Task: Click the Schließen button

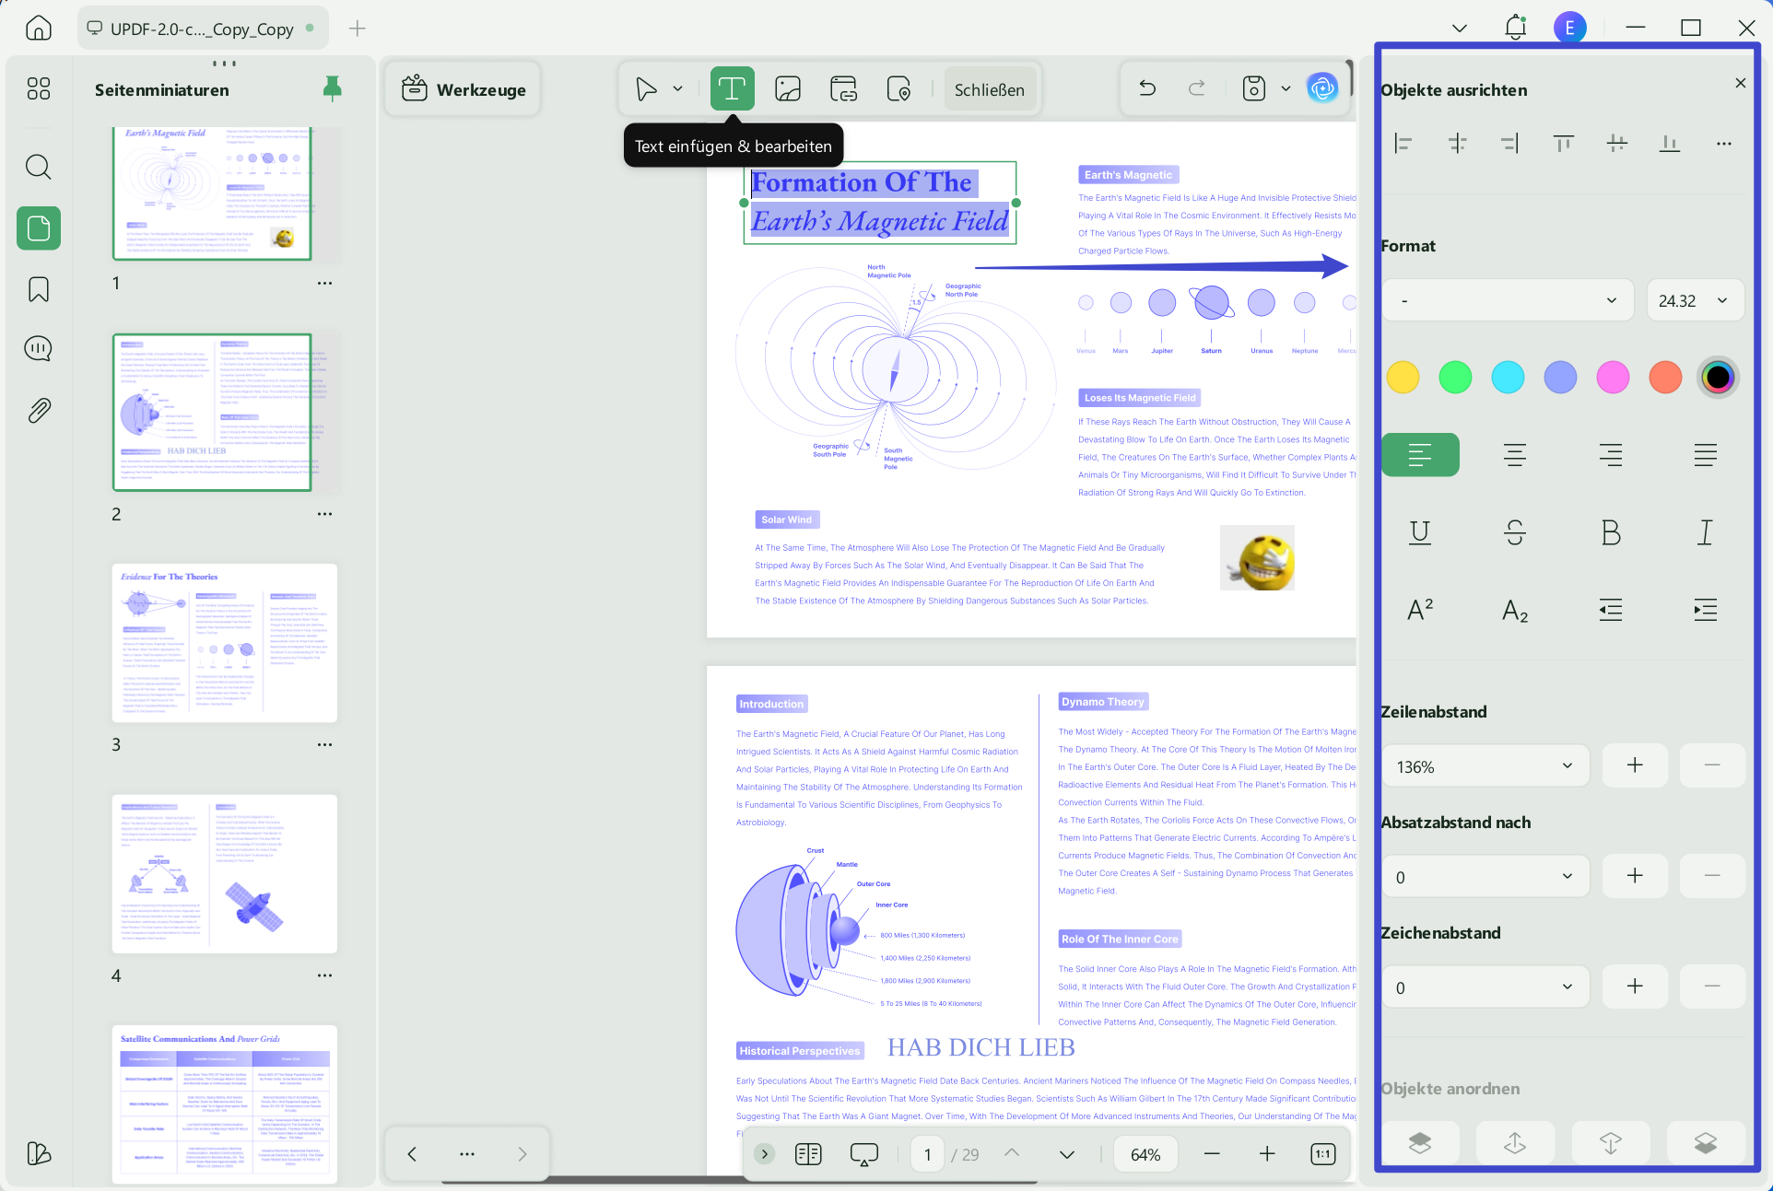Action: pyautogui.click(x=990, y=89)
